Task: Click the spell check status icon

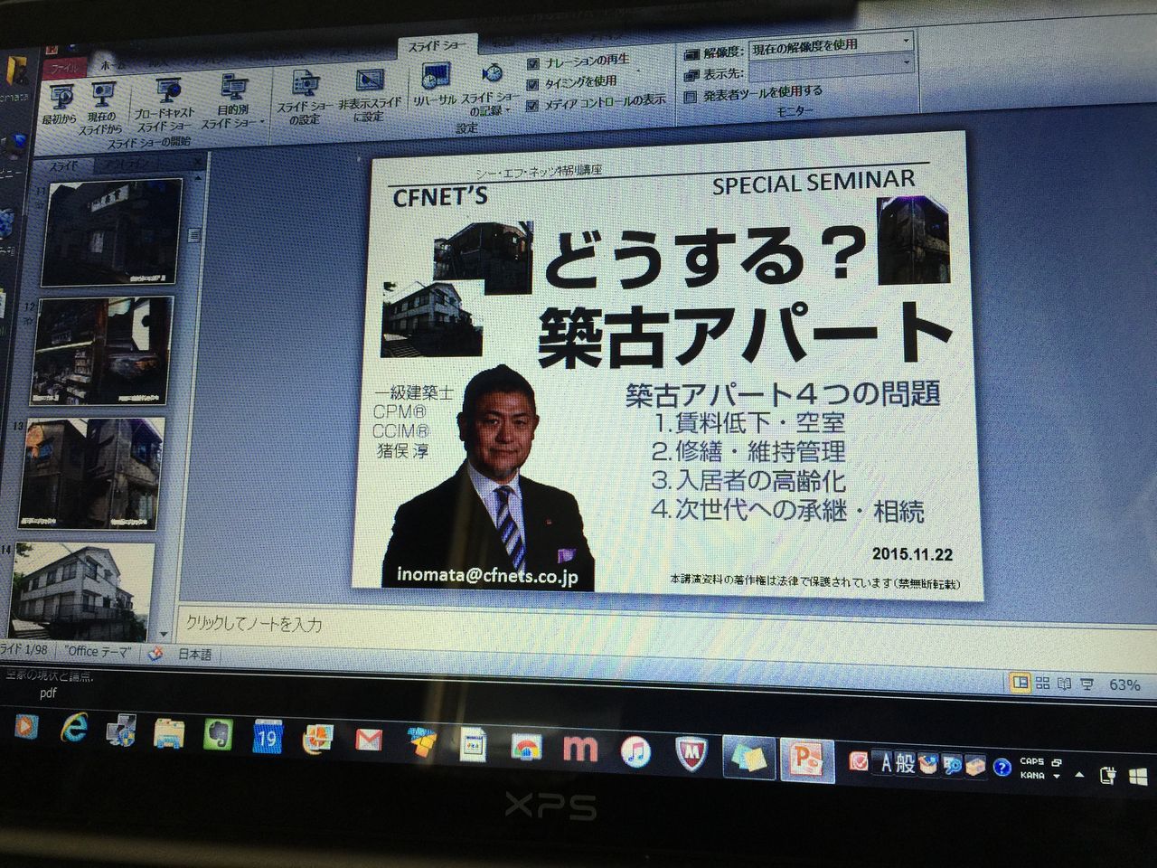Action: tap(155, 654)
